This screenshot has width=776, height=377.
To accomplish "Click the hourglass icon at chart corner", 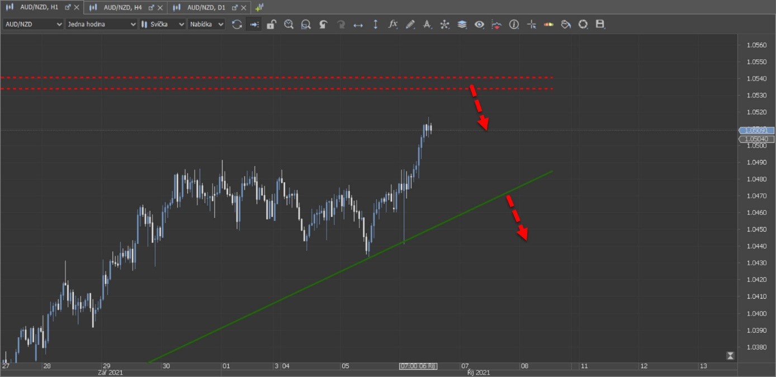I will click(730, 356).
